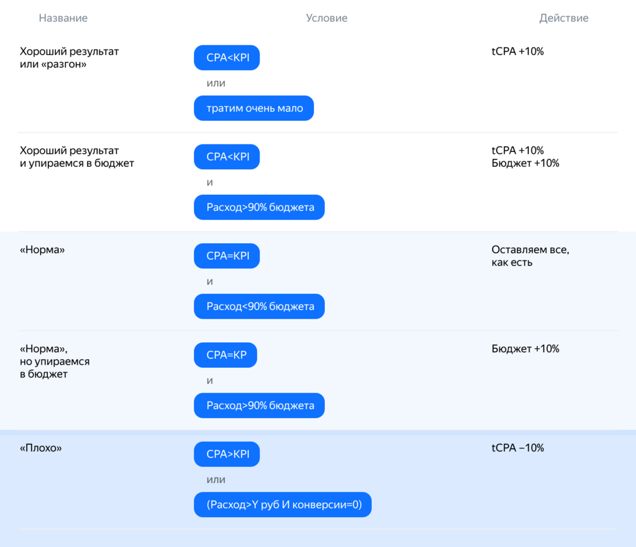The height and width of the screenshot is (547, 636).
Task: Click the "Расход<90% бюджета" pill
Action: [x=259, y=306]
